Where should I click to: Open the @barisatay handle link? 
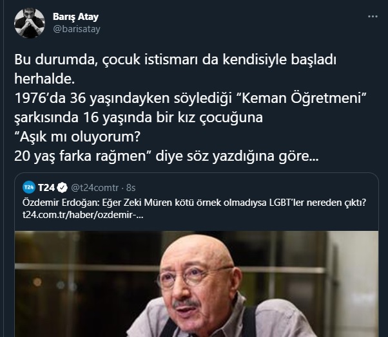pos(77,29)
